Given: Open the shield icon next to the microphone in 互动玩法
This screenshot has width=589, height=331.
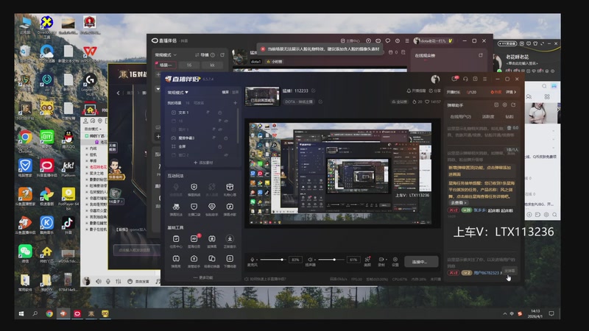Looking at the screenshot, I should tap(194, 187).
